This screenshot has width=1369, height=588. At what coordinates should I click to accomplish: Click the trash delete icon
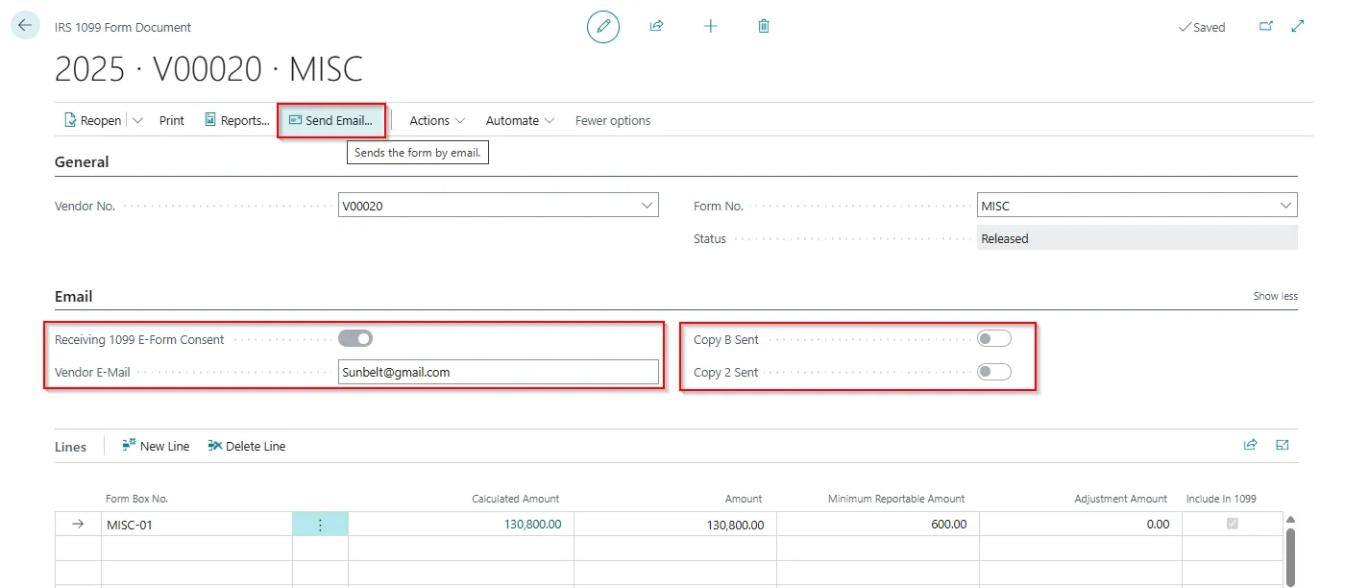[764, 27]
